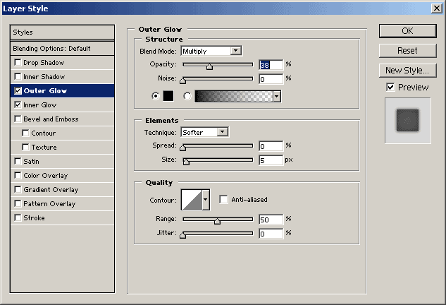This screenshot has width=446, height=305.
Task: Tick the Texture sub-effect checkbox
Action: 25,147
